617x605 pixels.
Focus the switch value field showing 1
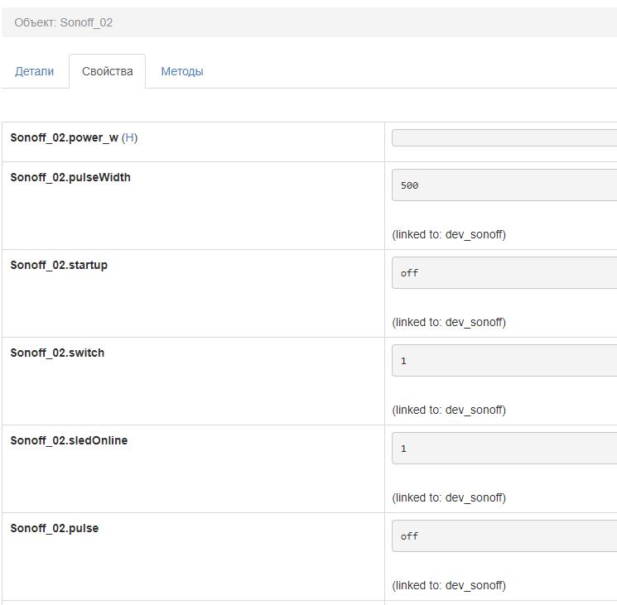[504, 361]
